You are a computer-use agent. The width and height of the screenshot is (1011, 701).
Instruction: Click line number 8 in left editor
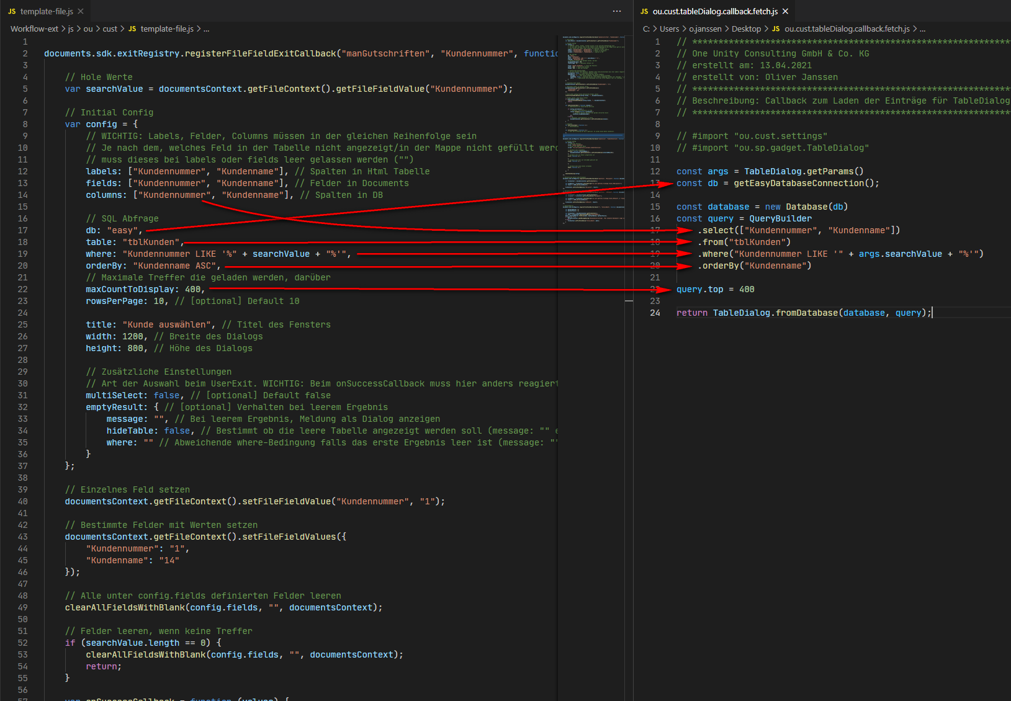pos(25,124)
